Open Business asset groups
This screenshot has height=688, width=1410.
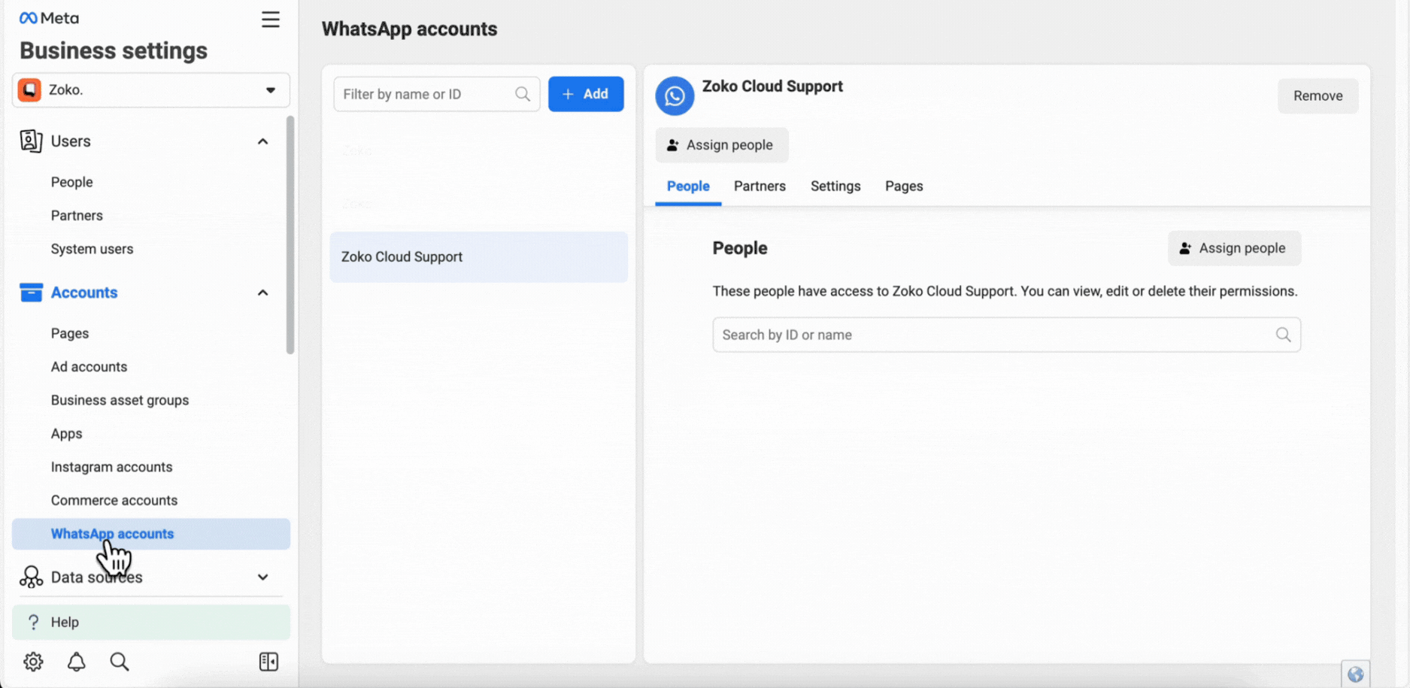click(x=120, y=400)
